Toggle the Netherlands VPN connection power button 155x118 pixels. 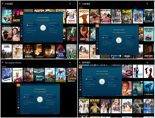[102, 81]
